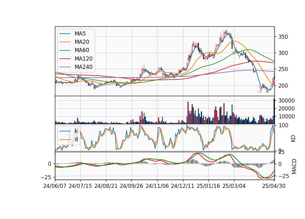
Task: Click the orange MA20 legend line sample
Action: coord(65,42)
